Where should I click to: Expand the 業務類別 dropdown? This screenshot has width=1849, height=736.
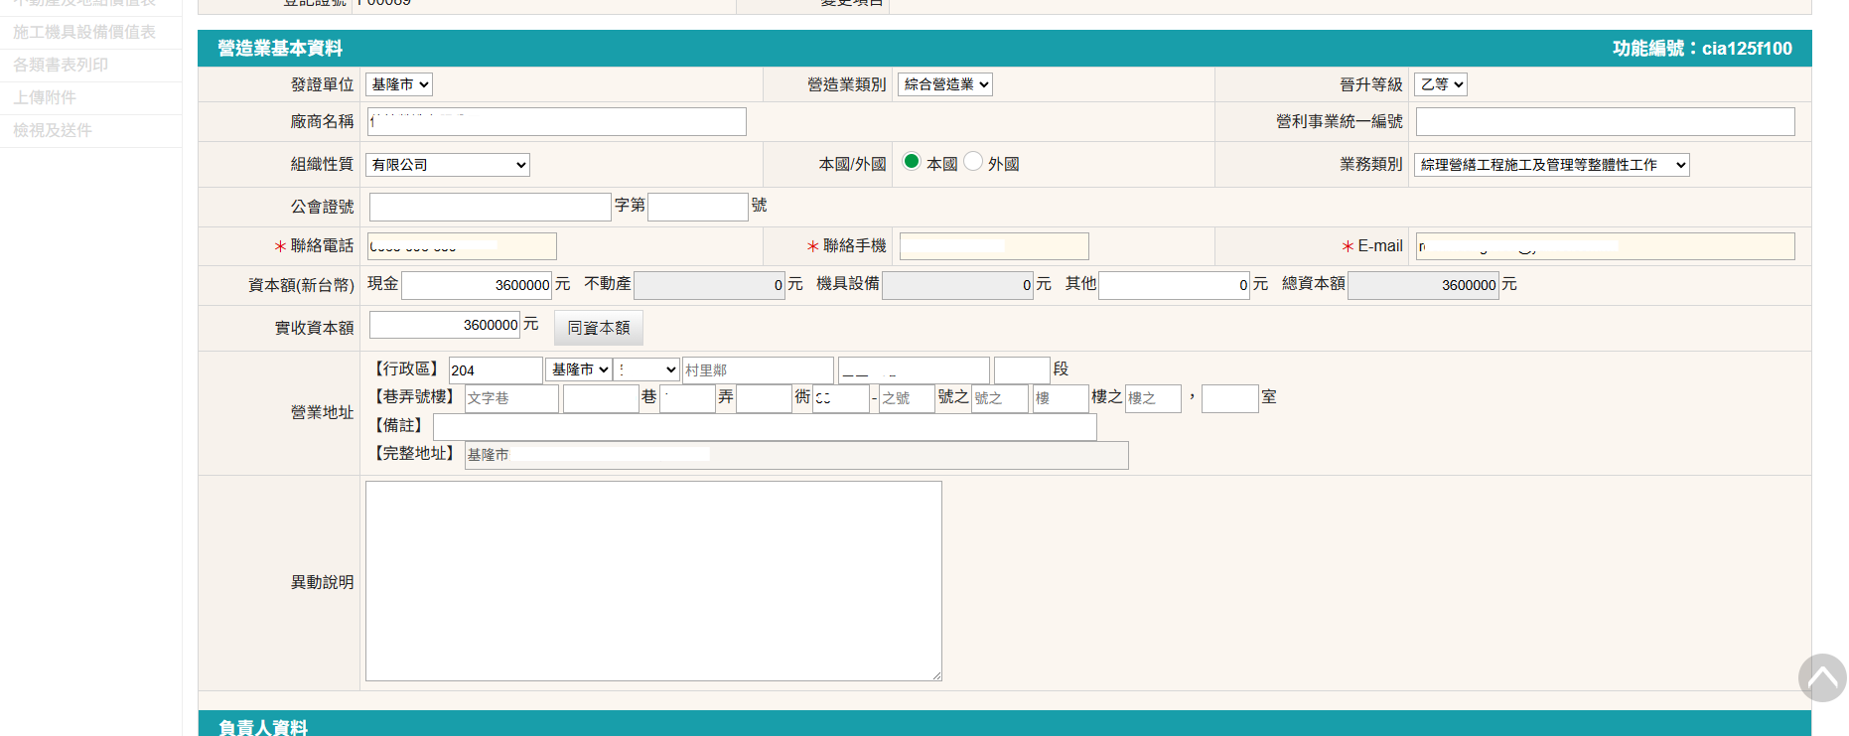tap(1551, 165)
